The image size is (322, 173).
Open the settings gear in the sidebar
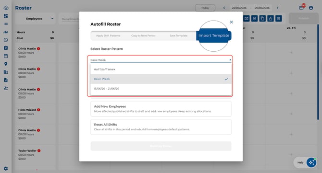coord(6,169)
